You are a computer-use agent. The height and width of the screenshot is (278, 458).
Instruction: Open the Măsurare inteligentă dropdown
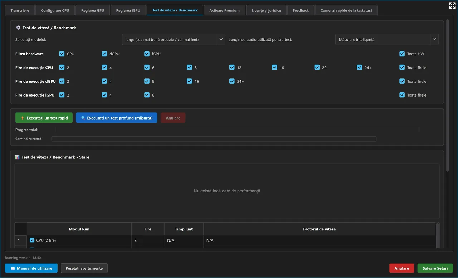pos(387,39)
